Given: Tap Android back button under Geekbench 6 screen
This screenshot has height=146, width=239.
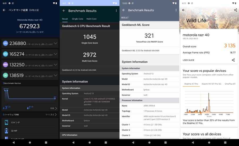Looking at the screenshot, I should coord(73,143).
